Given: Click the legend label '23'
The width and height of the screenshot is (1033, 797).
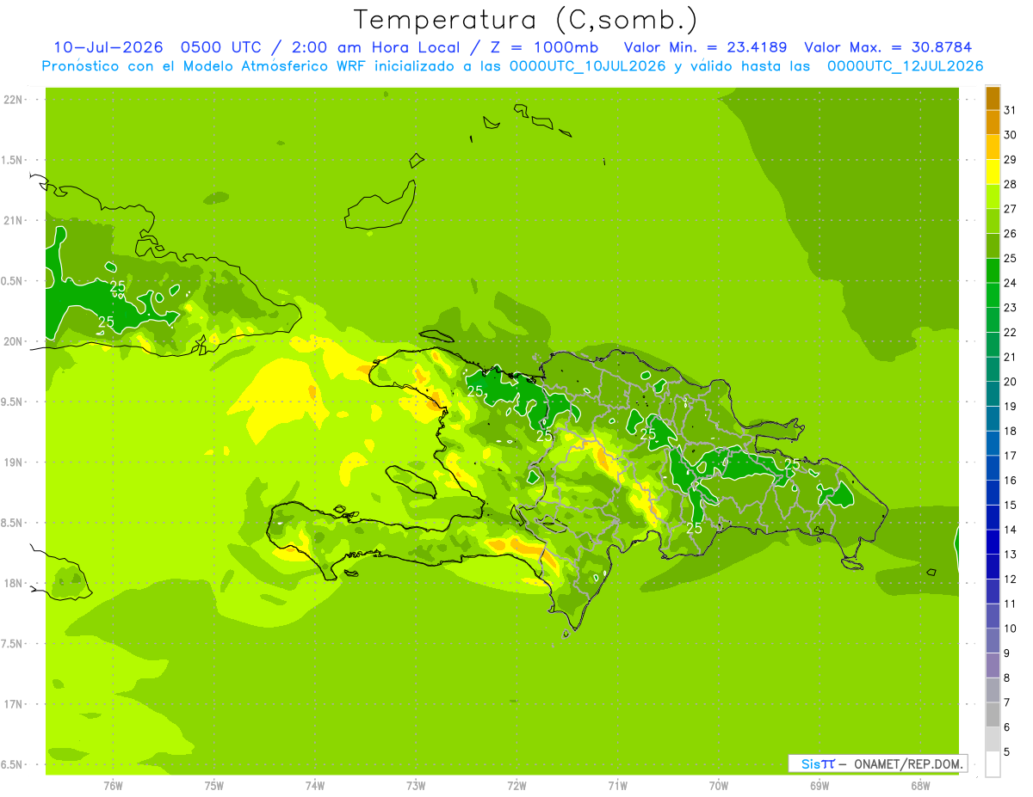Looking at the screenshot, I should point(1011,308).
